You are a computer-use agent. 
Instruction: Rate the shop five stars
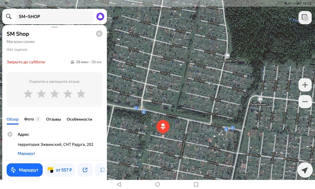[x=81, y=94]
